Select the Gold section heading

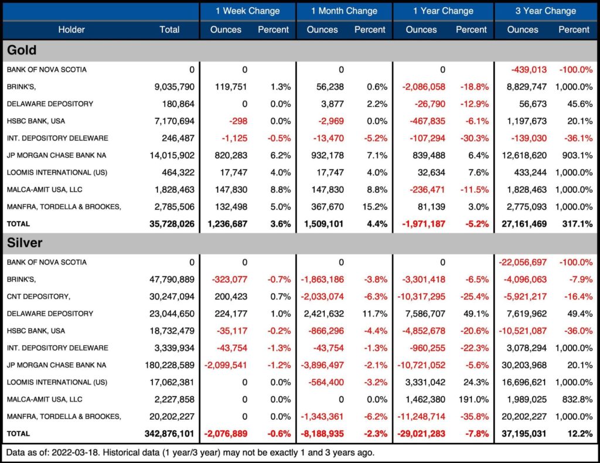click(x=22, y=50)
